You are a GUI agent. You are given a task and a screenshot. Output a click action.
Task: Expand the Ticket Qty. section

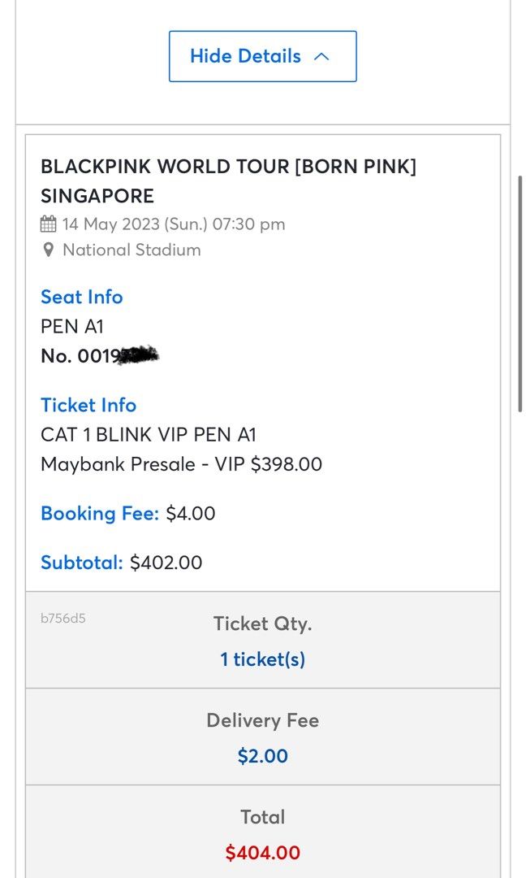[262, 624]
